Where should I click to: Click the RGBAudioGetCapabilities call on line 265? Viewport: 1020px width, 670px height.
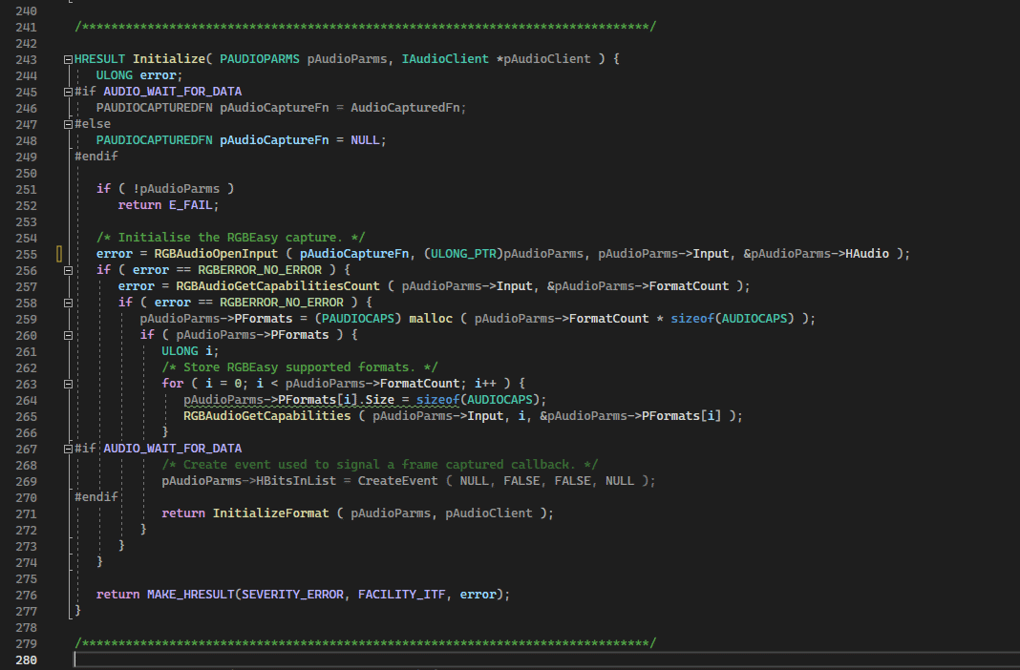click(266, 416)
